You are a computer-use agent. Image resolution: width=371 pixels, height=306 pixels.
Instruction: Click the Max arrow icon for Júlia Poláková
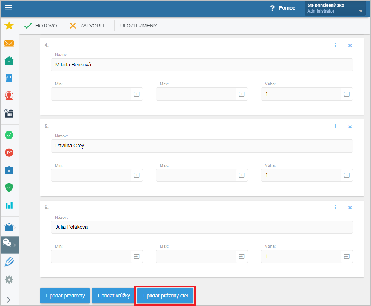click(x=242, y=257)
